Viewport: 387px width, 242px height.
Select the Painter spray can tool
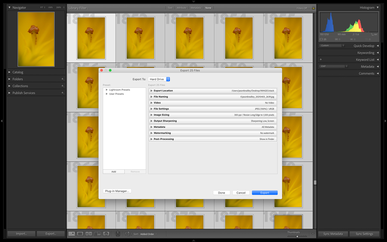[118, 234]
